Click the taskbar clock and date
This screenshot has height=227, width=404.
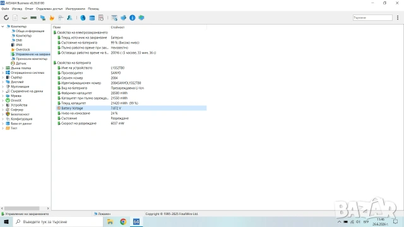381,221
